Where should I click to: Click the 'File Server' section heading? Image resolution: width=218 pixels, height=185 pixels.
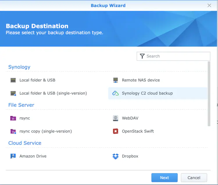pyautogui.click(x=21, y=105)
